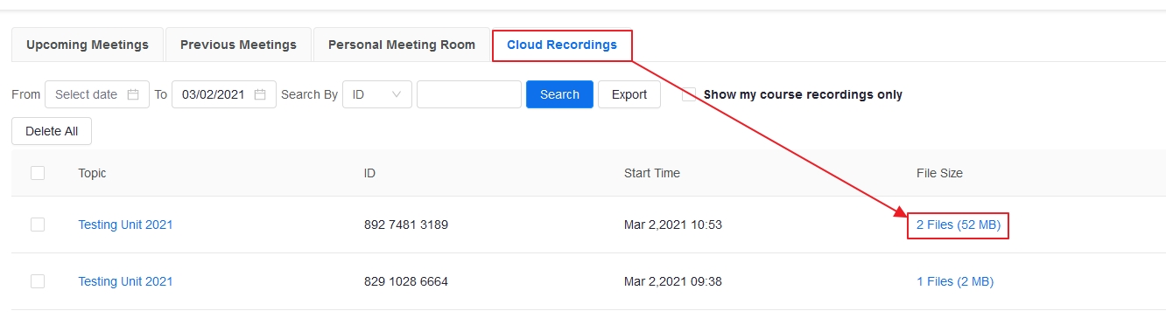The width and height of the screenshot is (1166, 318).
Task: Enable Show my course recordings only
Action: (x=689, y=94)
